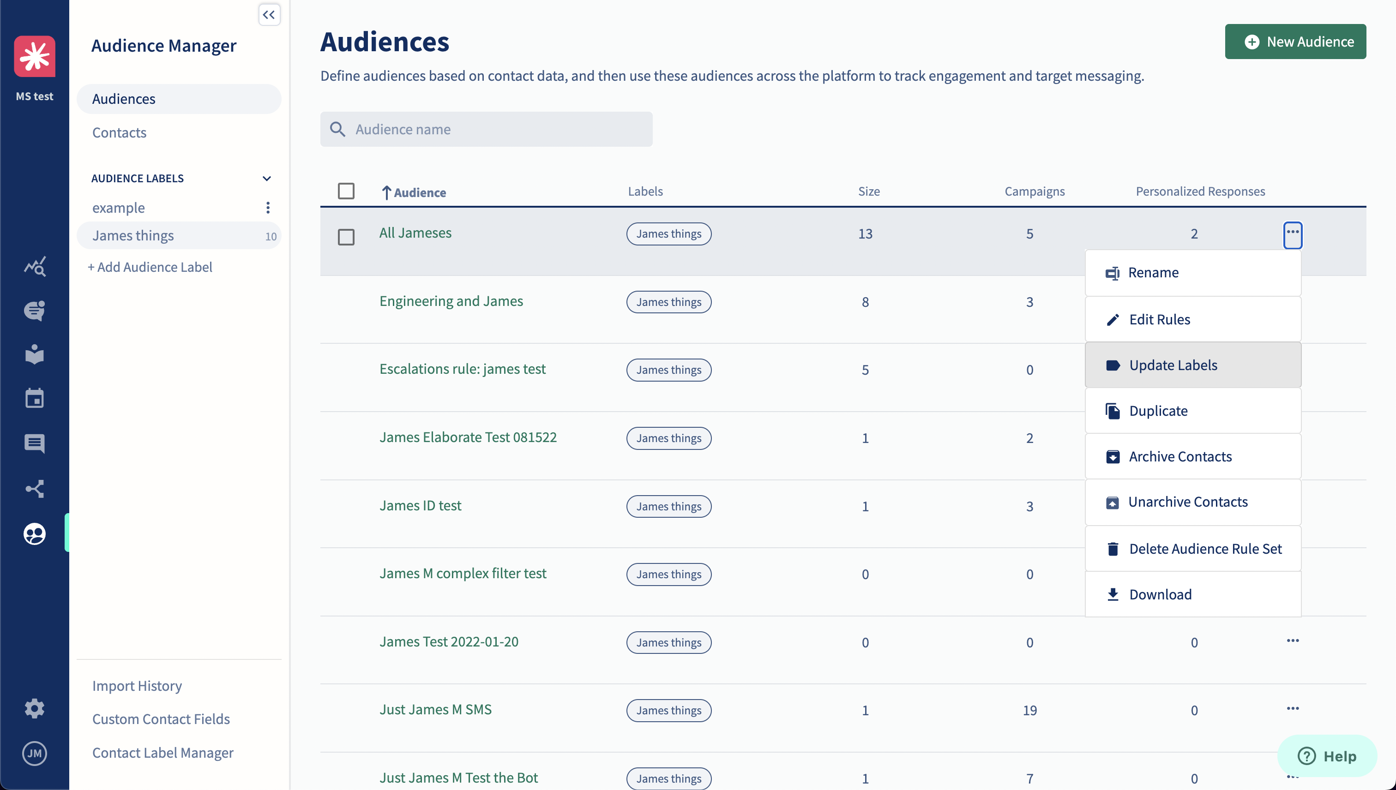1396x790 pixels.
Task: Choose Edit Rules from the context menu
Action: (x=1193, y=319)
